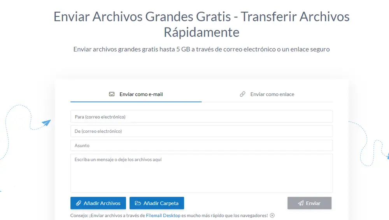This screenshot has width=389, height=220.
Task: Click the De (correo electrónico) field
Action: [202, 131]
